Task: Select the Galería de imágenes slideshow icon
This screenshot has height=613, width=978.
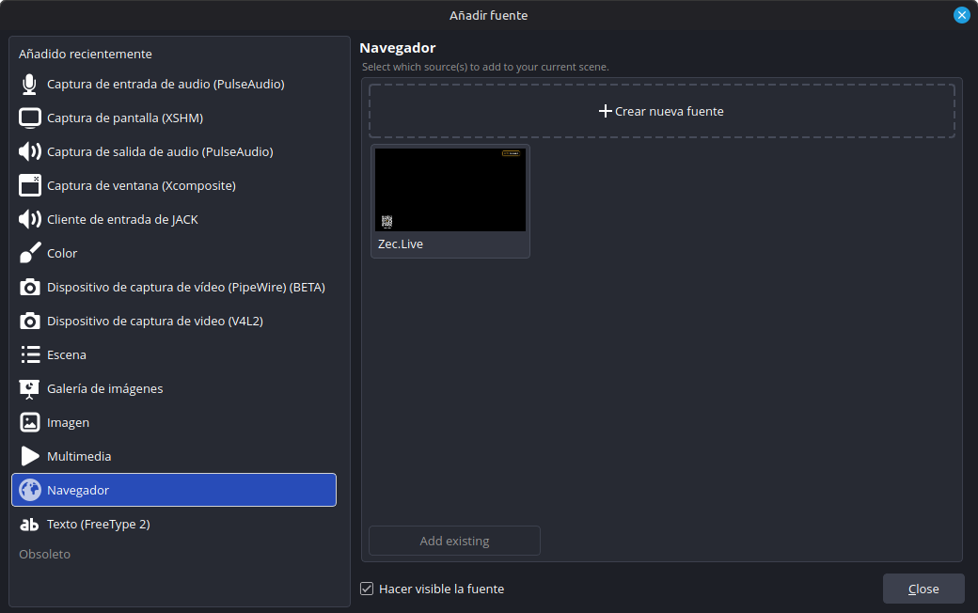Action: pos(29,389)
